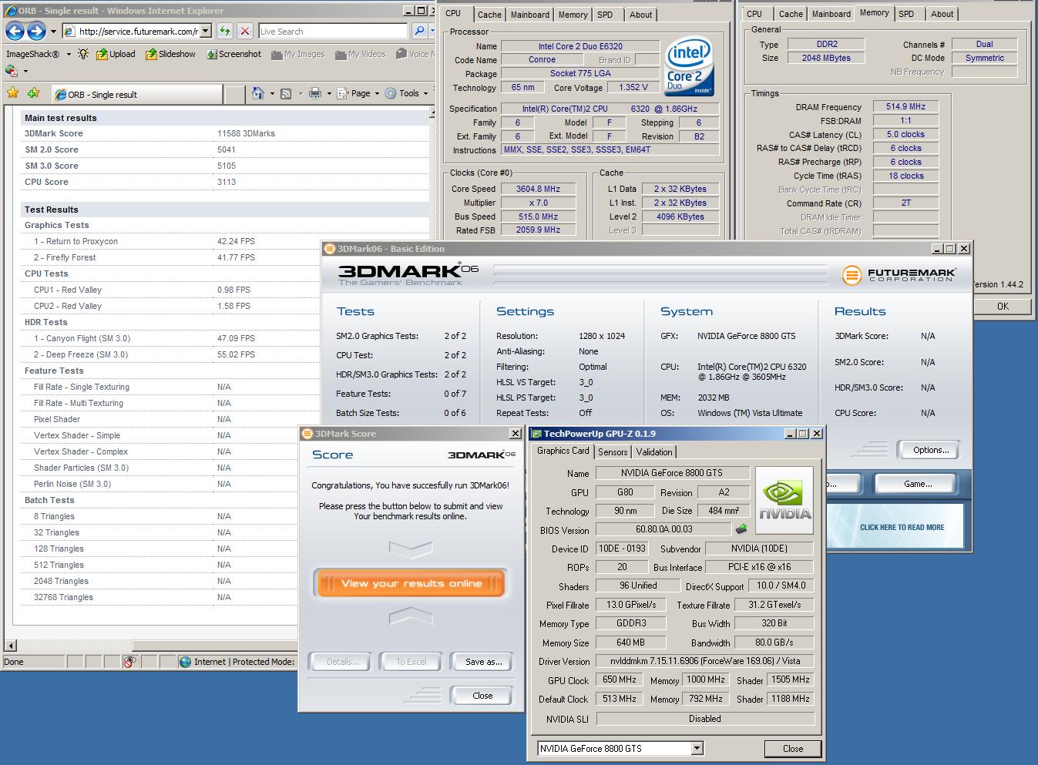
Task: Click the Internet zone globe in the status bar
Action: pyautogui.click(x=185, y=661)
